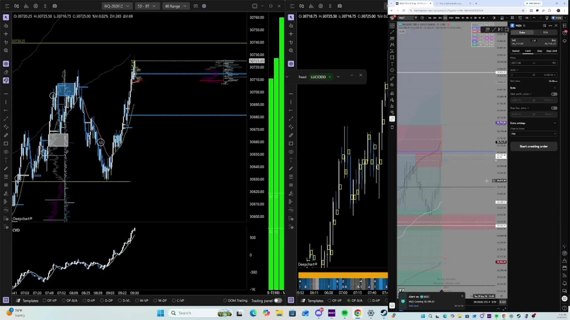Image resolution: width=570 pixels, height=320 pixels.
Task: Toggle the Trading panel switch
Action: coord(278,300)
